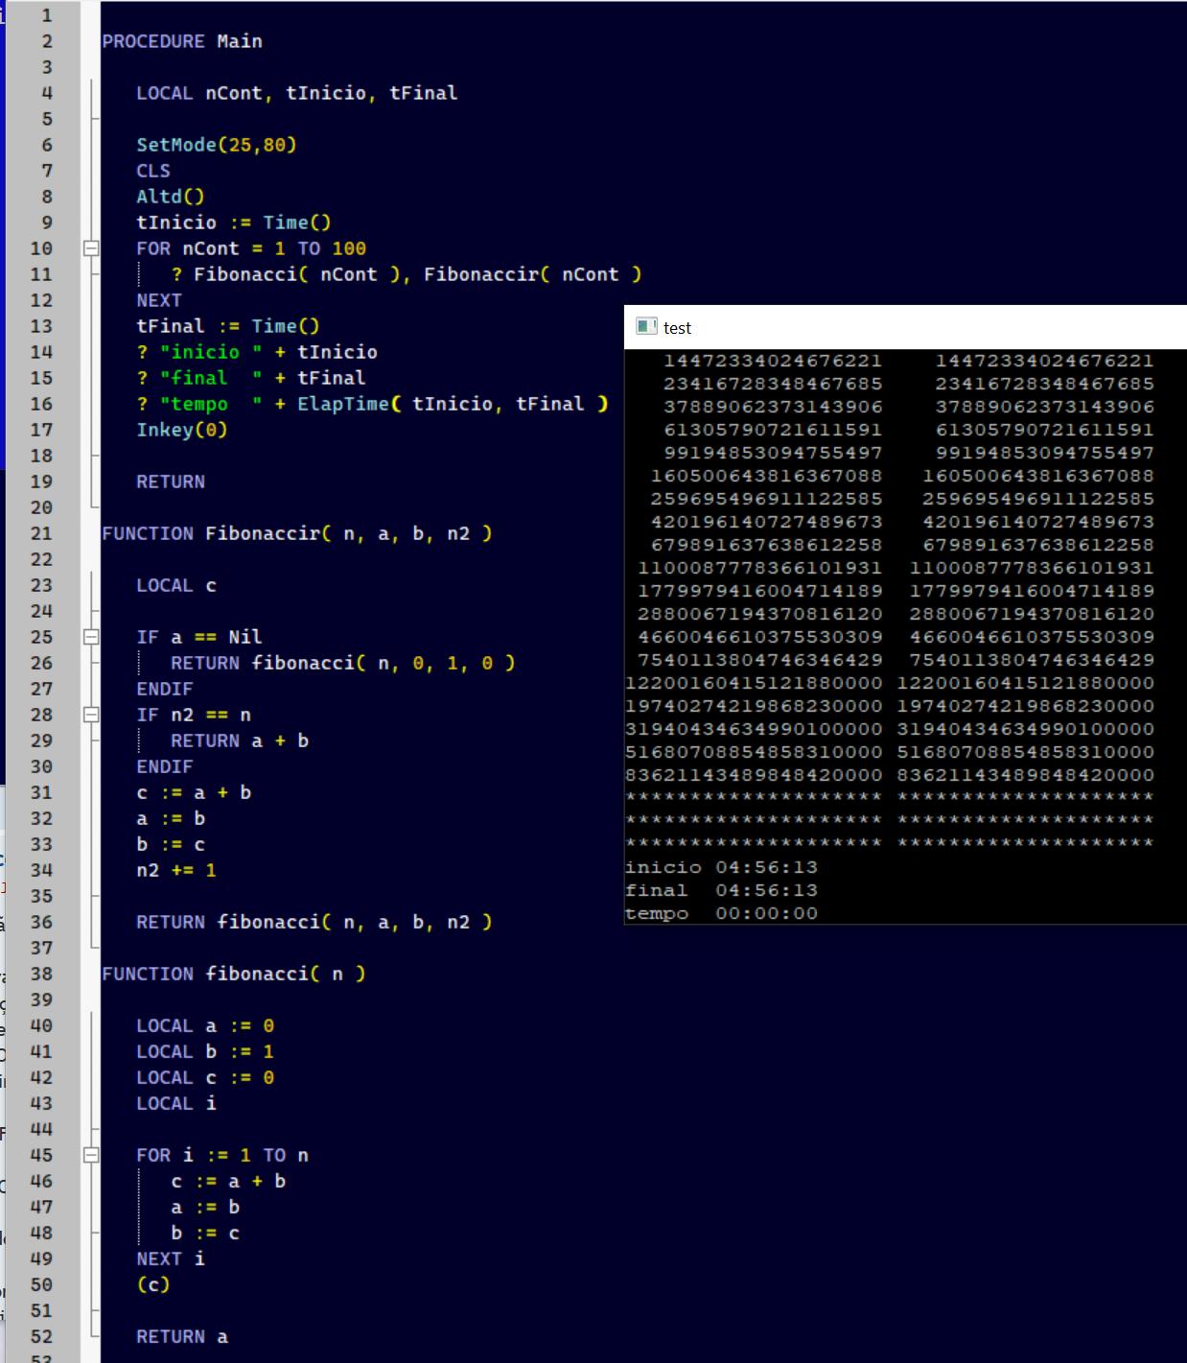1187x1363 pixels.
Task: Collapse the FOR i := 1 TO n loop
Action: 91,1155
